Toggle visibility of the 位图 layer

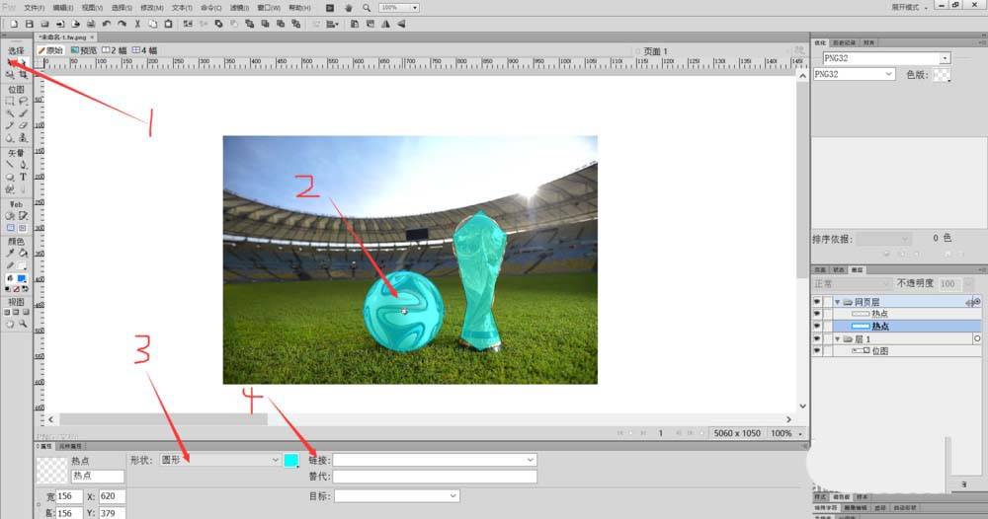point(817,350)
